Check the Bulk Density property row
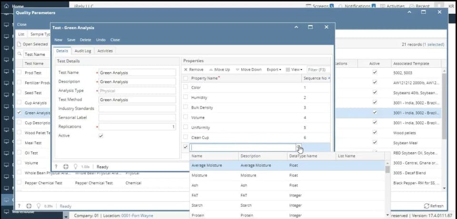Image resolution: width=457 pixels, height=219 pixels. point(185,107)
